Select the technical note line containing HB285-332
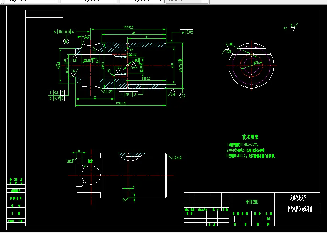 [243, 144]
